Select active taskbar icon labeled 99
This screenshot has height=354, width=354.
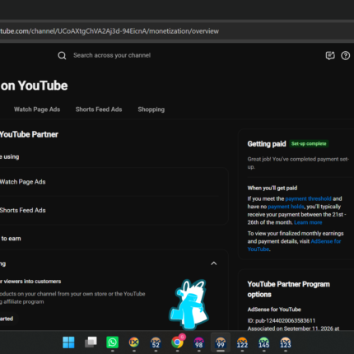click(221, 342)
